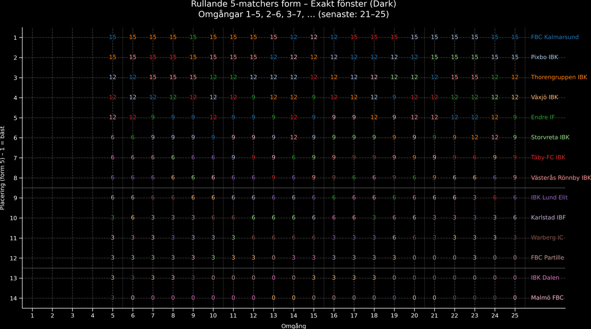Click y-axis tick label 7

pyautogui.click(x=15, y=158)
